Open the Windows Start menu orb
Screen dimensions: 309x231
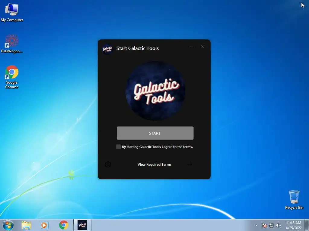click(8, 225)
